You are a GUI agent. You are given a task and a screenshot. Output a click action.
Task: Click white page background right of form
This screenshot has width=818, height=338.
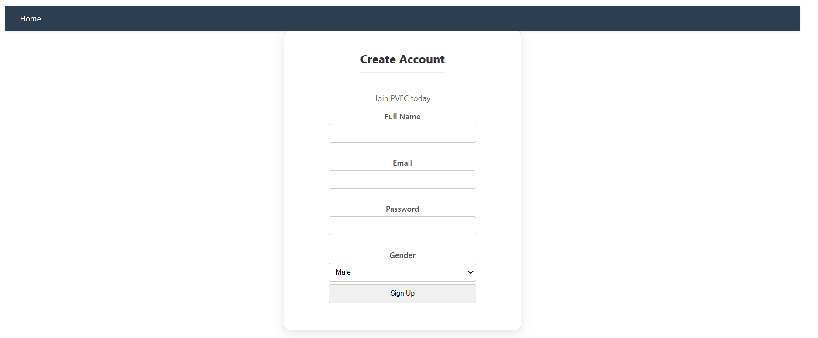click(656, 175)
